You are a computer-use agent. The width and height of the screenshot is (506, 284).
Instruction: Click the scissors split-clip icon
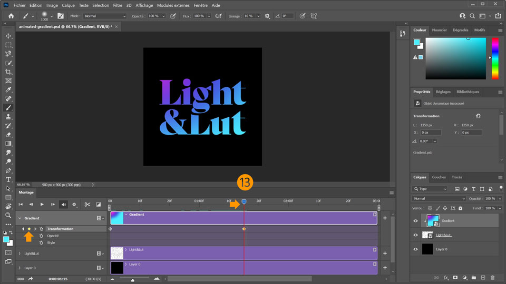point(87,205)
